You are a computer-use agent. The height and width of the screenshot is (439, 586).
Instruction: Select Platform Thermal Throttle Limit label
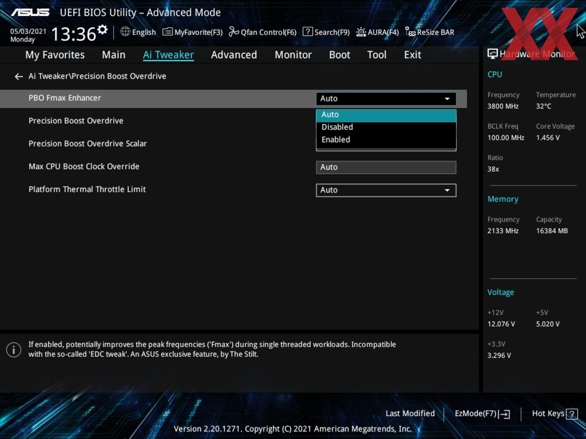[x=87, y=189]
